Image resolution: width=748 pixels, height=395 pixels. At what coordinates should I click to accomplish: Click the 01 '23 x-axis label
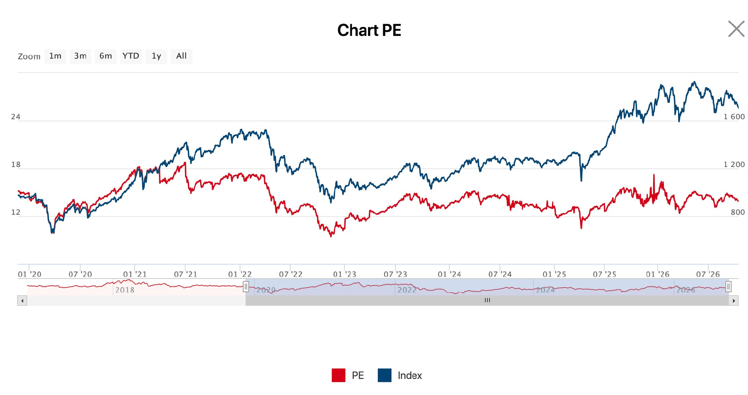click(344, 274)
